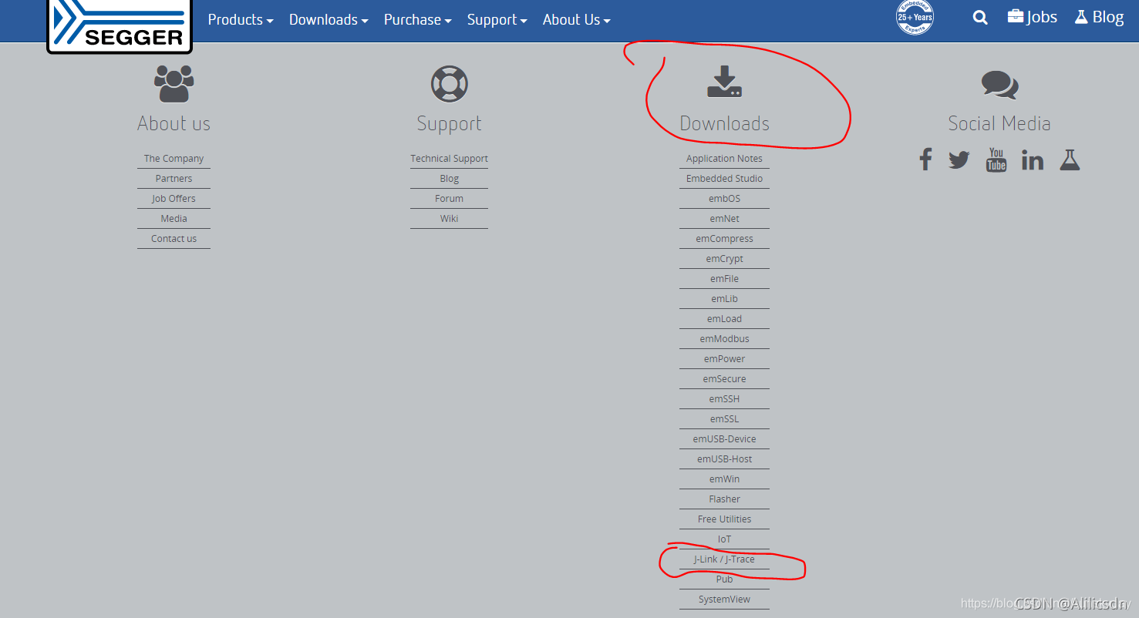Click the Support lifebuoy icon
The width and height of the screenshot is (1139, 618).
pyautogui.click(x=449, y=83)
